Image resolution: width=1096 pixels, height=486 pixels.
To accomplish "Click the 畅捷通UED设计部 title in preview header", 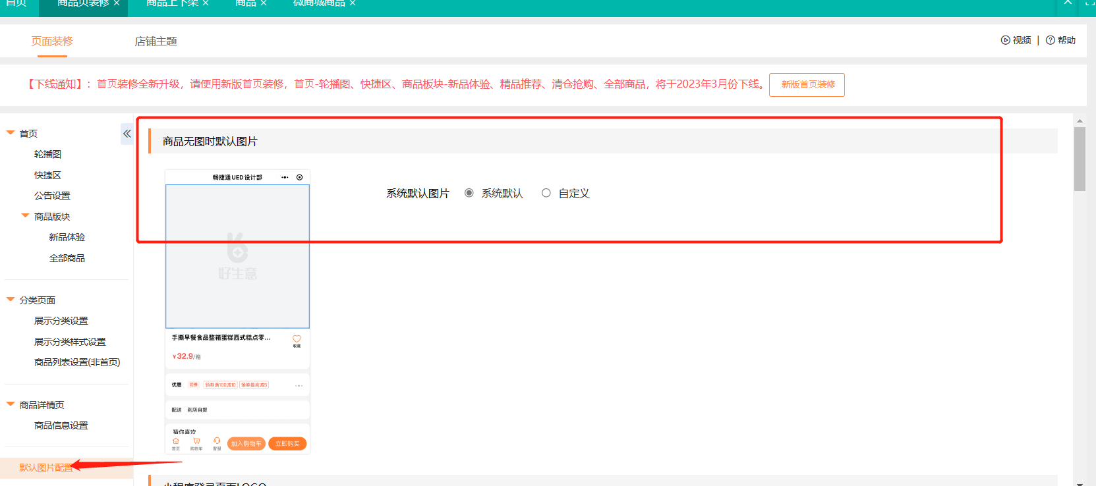I will (x=237, y=178).
